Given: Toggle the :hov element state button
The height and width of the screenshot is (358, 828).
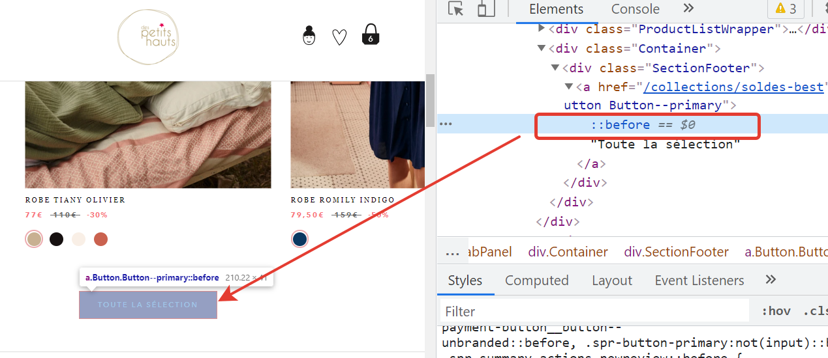Looking at the screenshot, I should (776, 311).
